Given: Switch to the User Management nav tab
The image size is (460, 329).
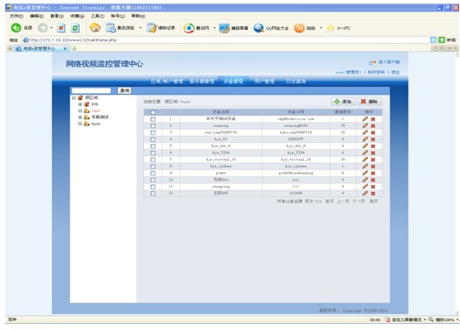Looking at the screenshot, I should [264, 82].
